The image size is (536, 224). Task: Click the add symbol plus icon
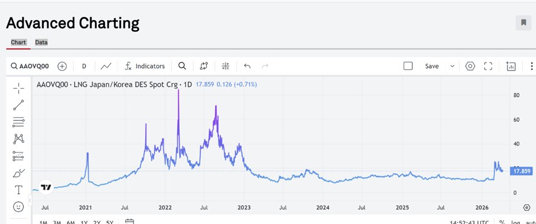pyautogui.click(x=62, y=66)
